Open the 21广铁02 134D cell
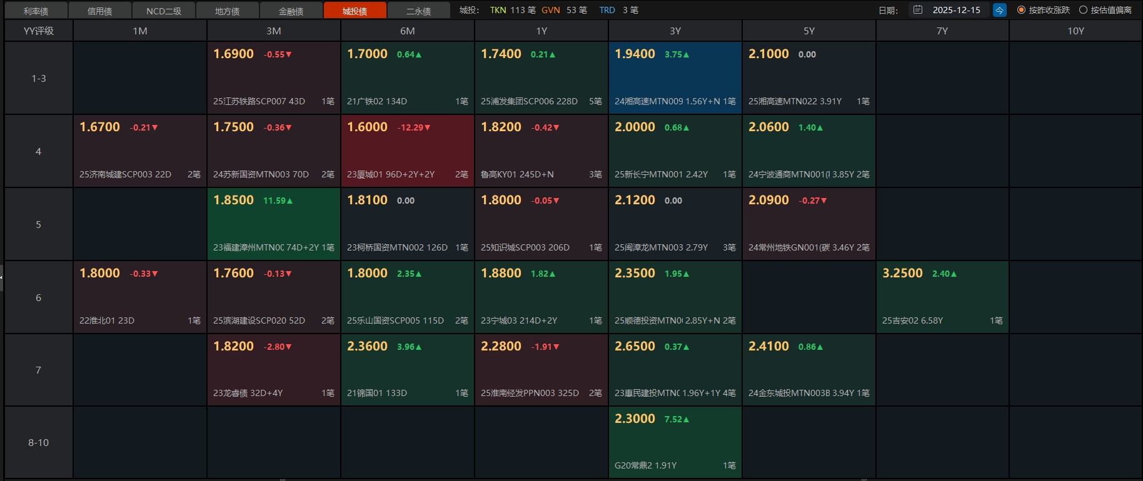Image resolution: width=1143 pixels, height=481 pixels. tap(408, 78)
